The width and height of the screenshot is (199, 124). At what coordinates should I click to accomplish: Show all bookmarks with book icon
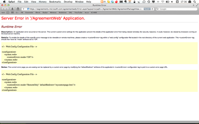[x=8, y=13]
